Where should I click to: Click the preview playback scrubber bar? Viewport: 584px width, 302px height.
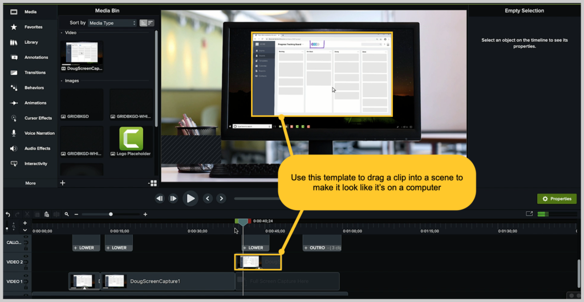[256, 199]
